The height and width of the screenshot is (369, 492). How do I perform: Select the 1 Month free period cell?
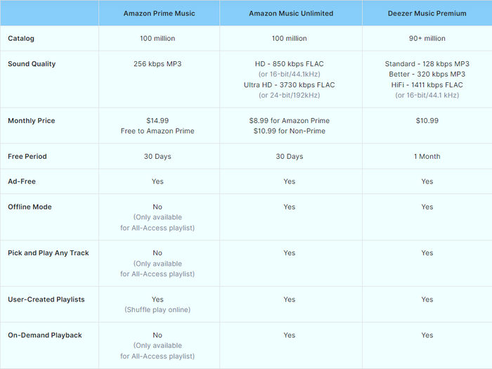coord(427,156)
